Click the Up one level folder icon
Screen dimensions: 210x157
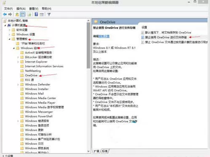[17, 14]
